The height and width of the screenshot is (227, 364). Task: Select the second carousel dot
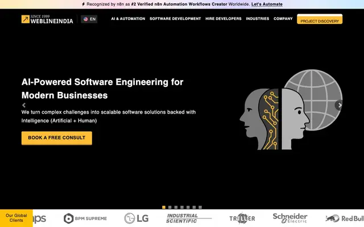pos(169,207)
